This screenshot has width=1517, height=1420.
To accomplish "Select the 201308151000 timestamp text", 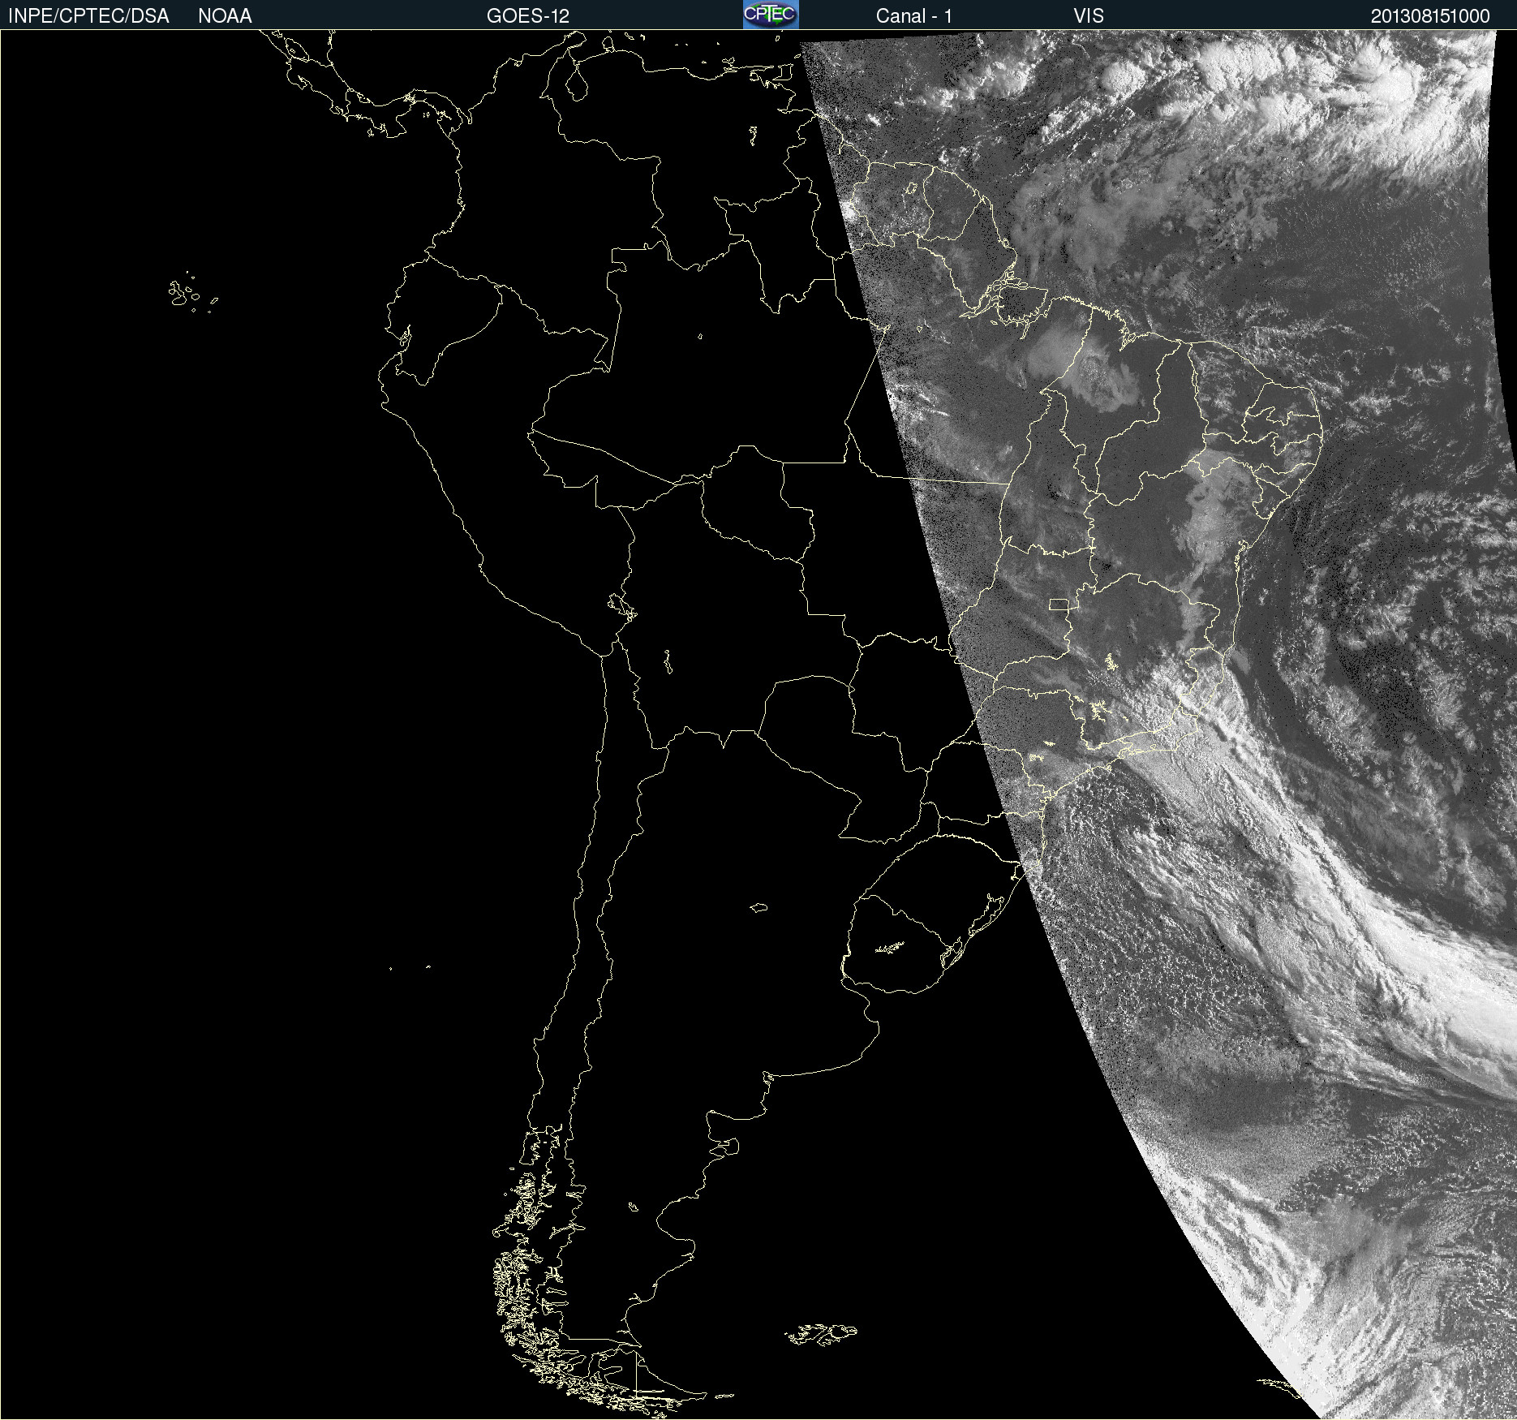I will (1430, 16).
